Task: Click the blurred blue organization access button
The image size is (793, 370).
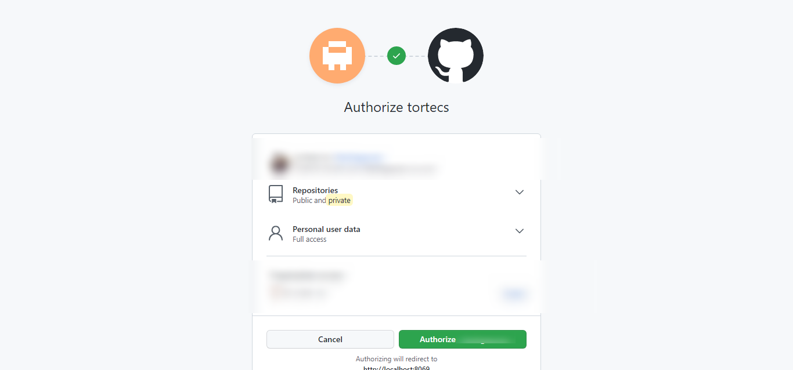Action: 513,295
